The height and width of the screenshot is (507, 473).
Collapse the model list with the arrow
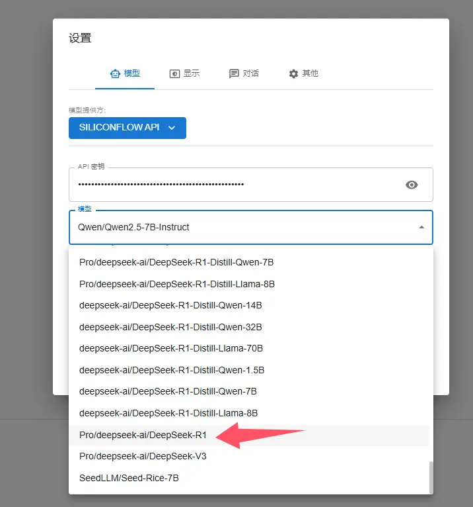(421, 227)
